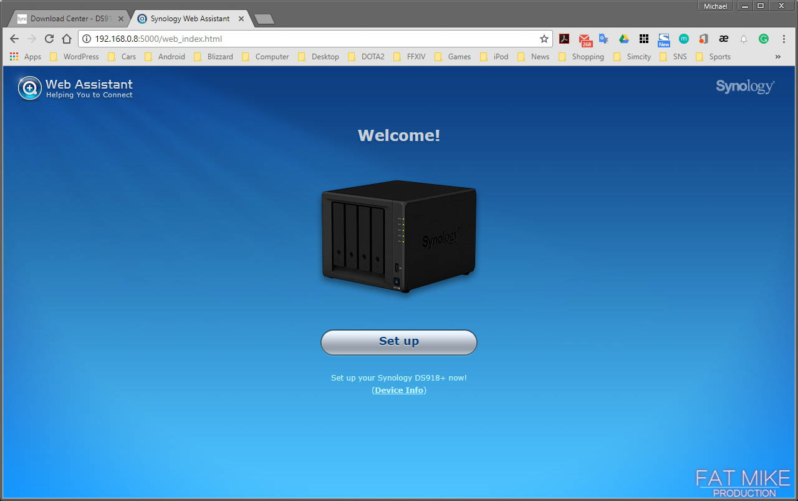
Task: Click the Synology brand logo on the page
Action: point(745,86)
